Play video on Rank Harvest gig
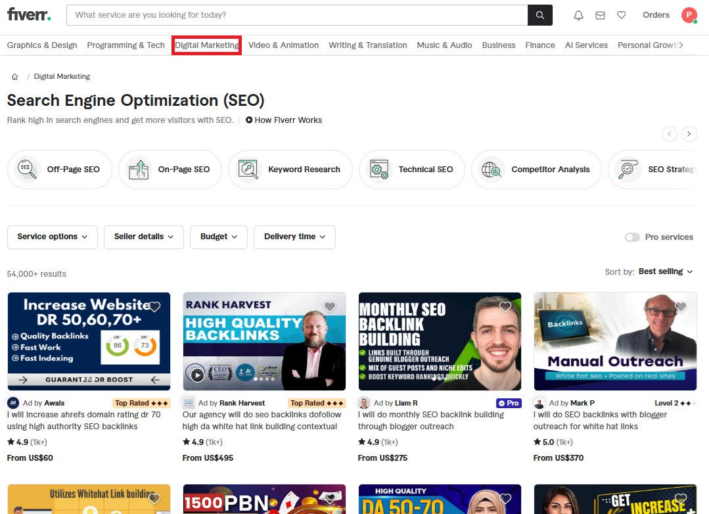 [x=196, y=375]
